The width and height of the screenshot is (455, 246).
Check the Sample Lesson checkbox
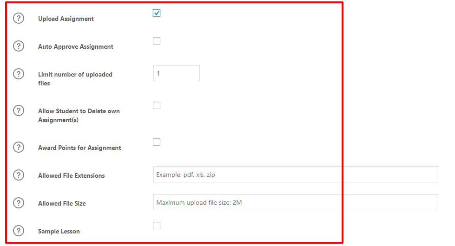tap(157, 226)
